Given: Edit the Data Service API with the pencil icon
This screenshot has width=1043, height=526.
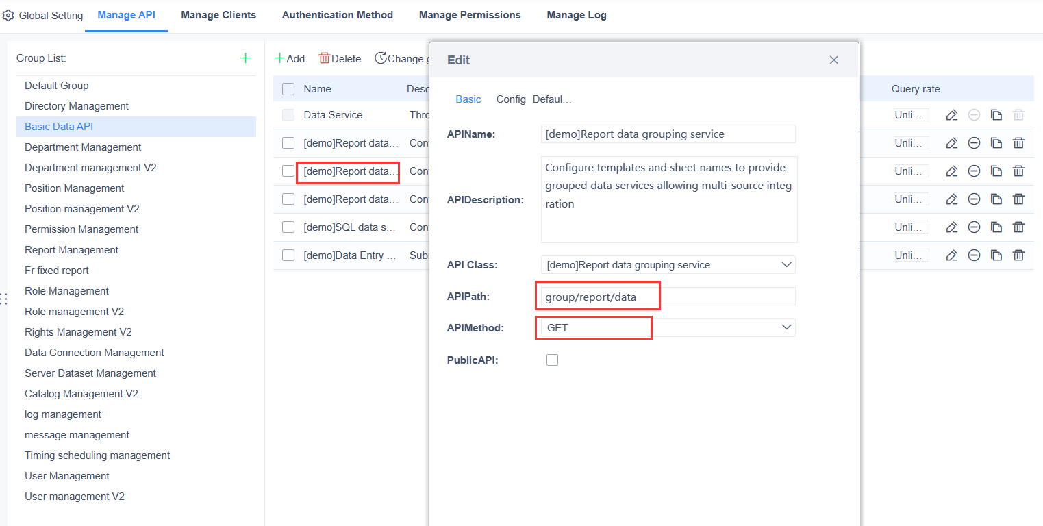Looking at the screenshot, I should click(951, 114).
